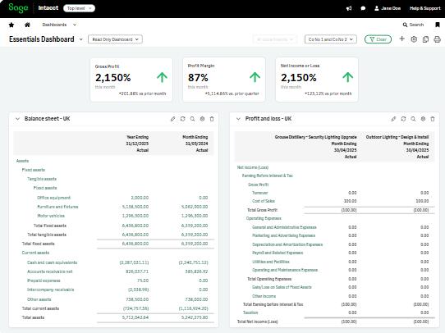Image resolution: width=445 pixels, height=333 pixels.
Task: Open Marketing and Advertising Expenses row
Action: coord(283,235)
